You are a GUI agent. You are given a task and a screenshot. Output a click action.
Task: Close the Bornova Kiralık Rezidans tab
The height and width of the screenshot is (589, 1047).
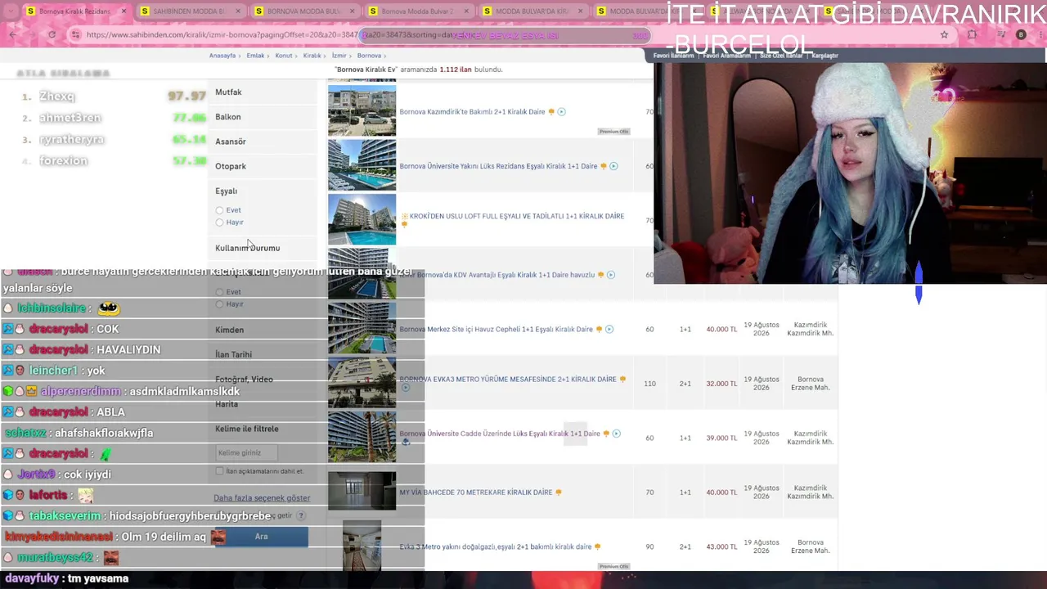click(x=124, y=11)
